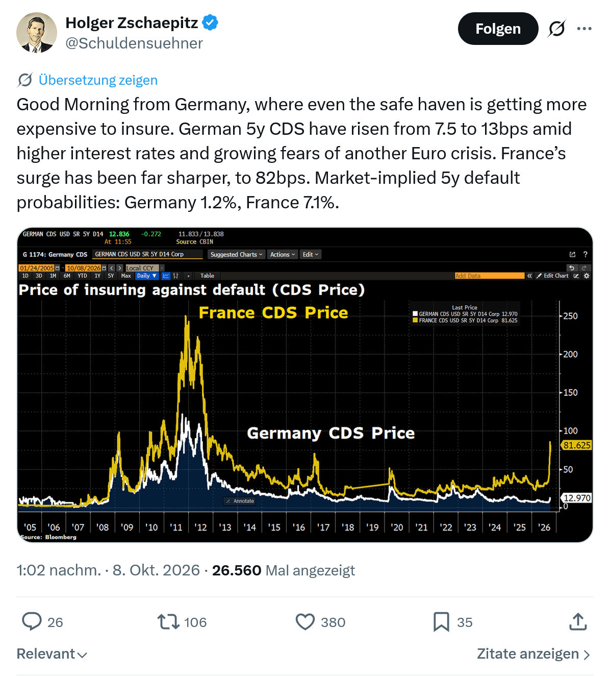Expand the Relevant sorting dropdown
The height and width of the screenshot is (676, 610).
tap(52, 654)
